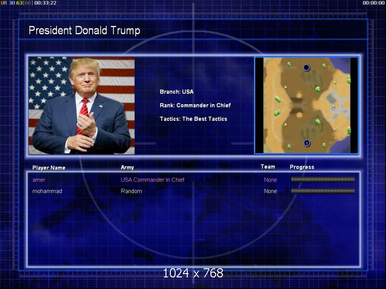
Task: Click 'USA Commander In Chief' army entry
Action: coord(152,180)
